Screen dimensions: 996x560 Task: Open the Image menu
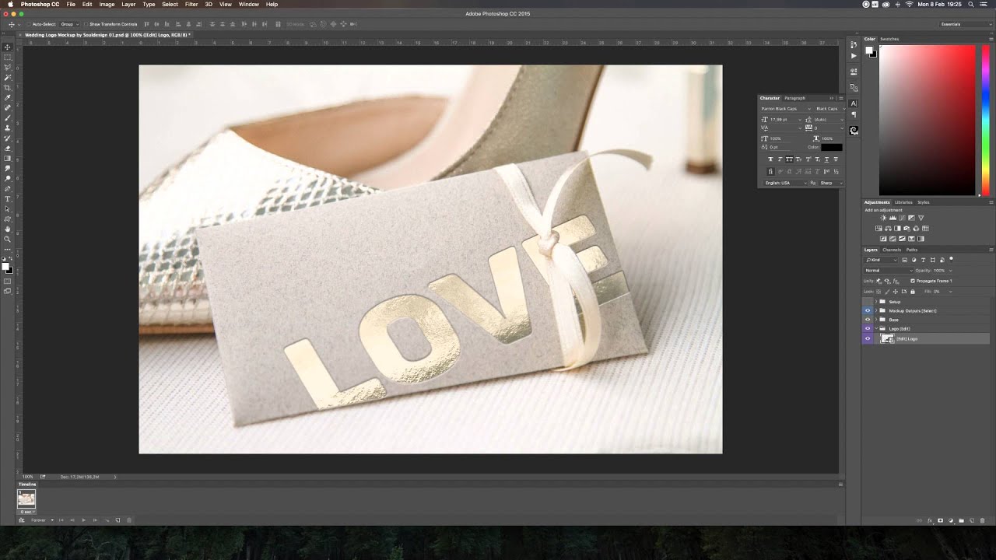coord(107,4)
